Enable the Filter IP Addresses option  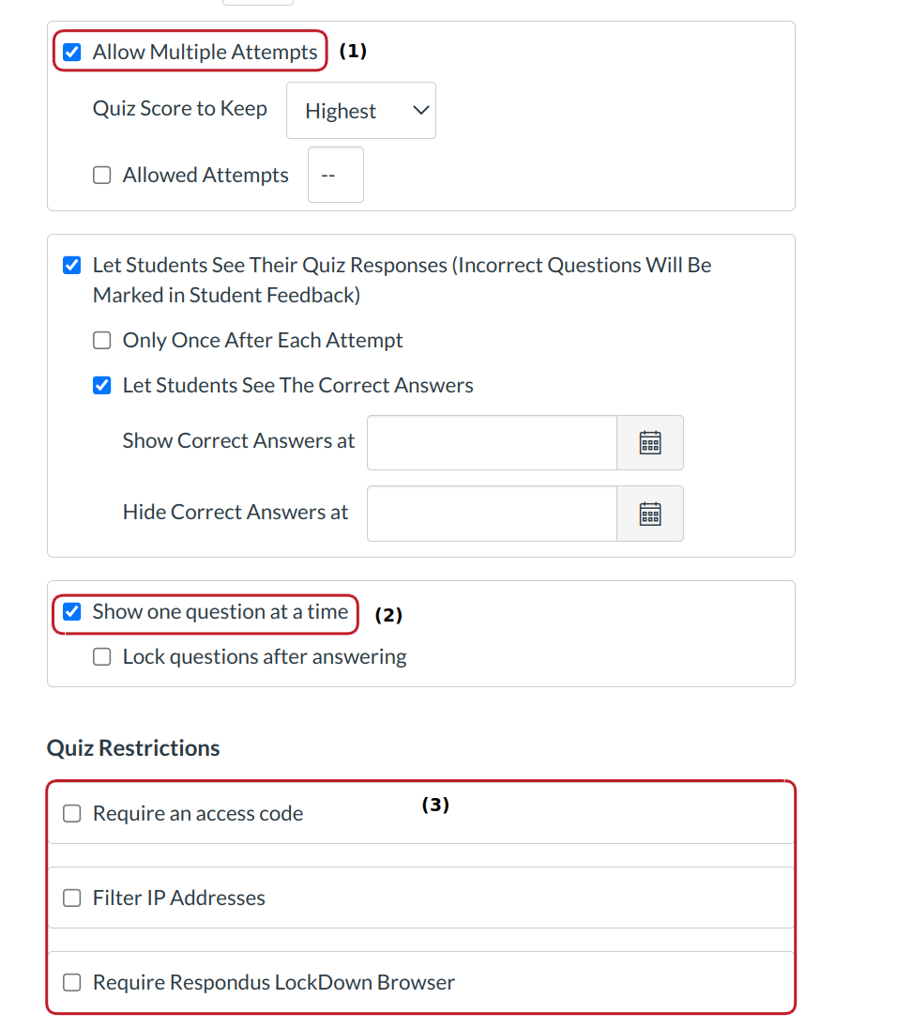72,898
